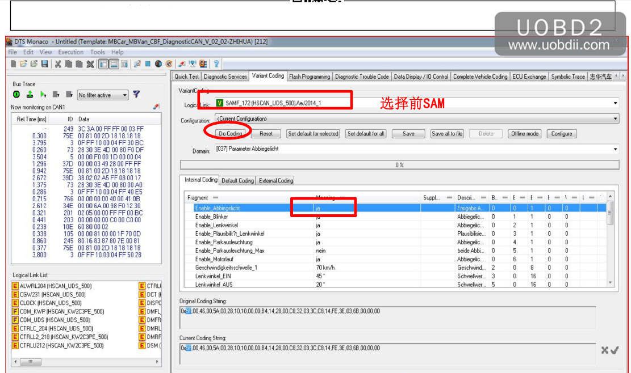
Task: Click the marker next to Descri... column header
Action: 483,197
